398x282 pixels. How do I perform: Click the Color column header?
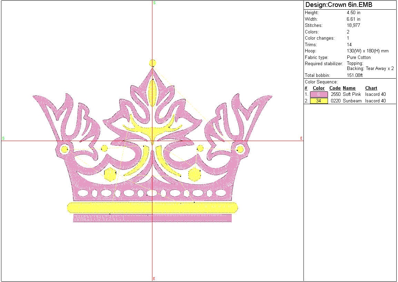[x=319, y=88]
